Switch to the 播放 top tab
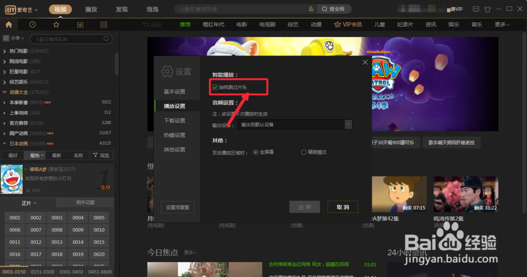The image size is (527, 277). (91, 9)
